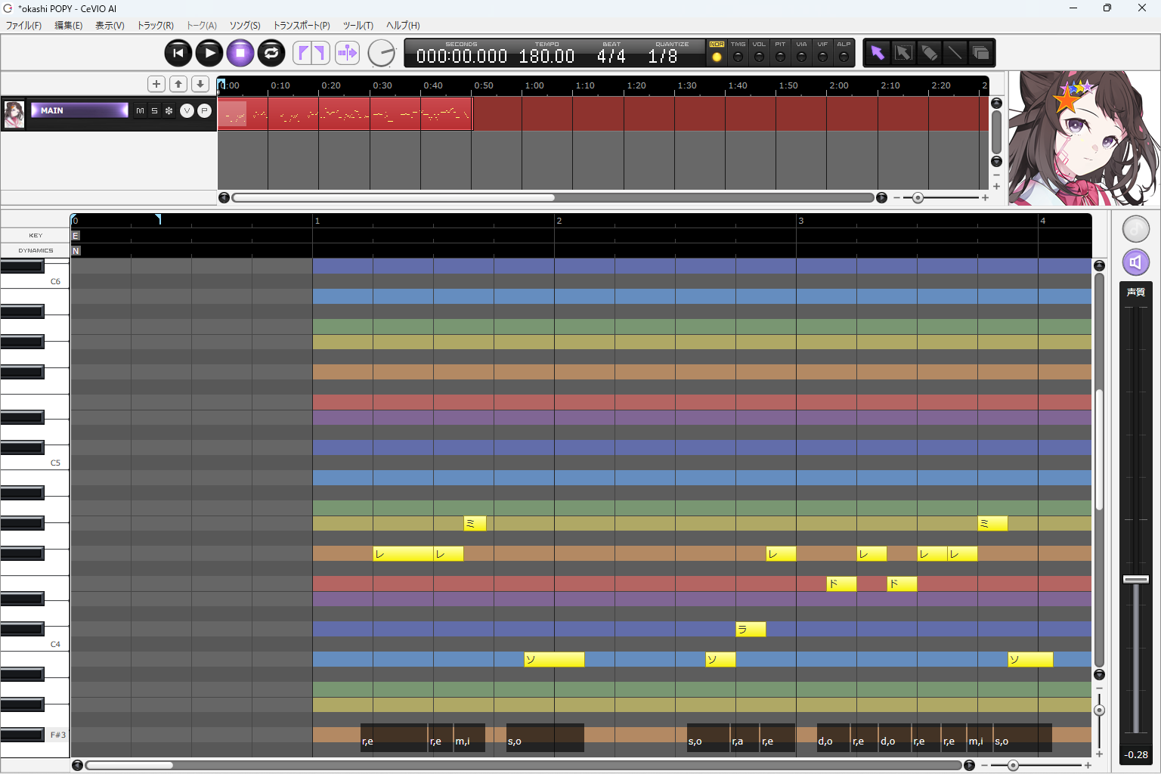Freeze the MAIN track with snowflake icon
This screenshot has width=1161, height=774.
click(169, 111)
